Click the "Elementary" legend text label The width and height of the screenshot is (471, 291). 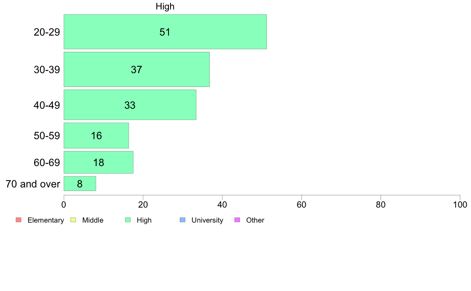click(x=46, y=220)
